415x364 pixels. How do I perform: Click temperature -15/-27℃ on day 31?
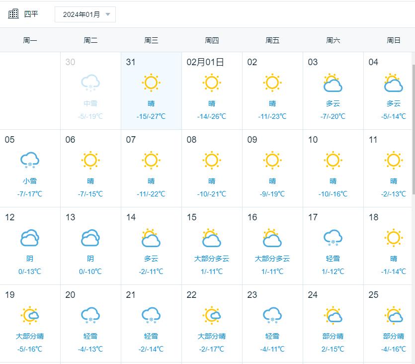point(151,116)
